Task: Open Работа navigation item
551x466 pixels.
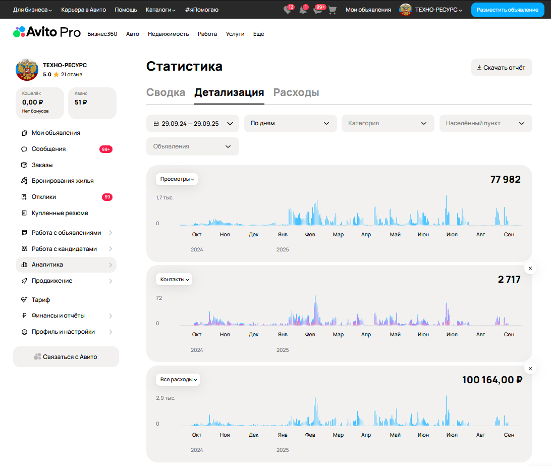Action: pyautogui.click(x=207, y=34)
